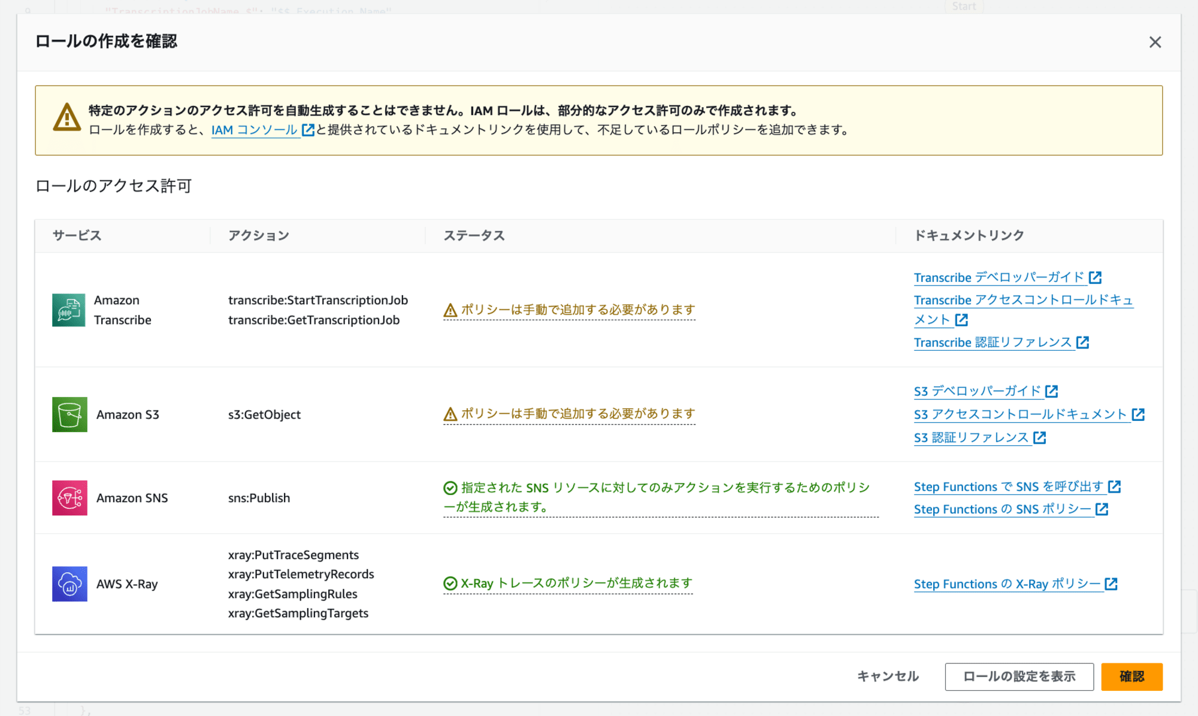Open Step Functions の X-Ray ポリシー link

[x=1008, y=584]
